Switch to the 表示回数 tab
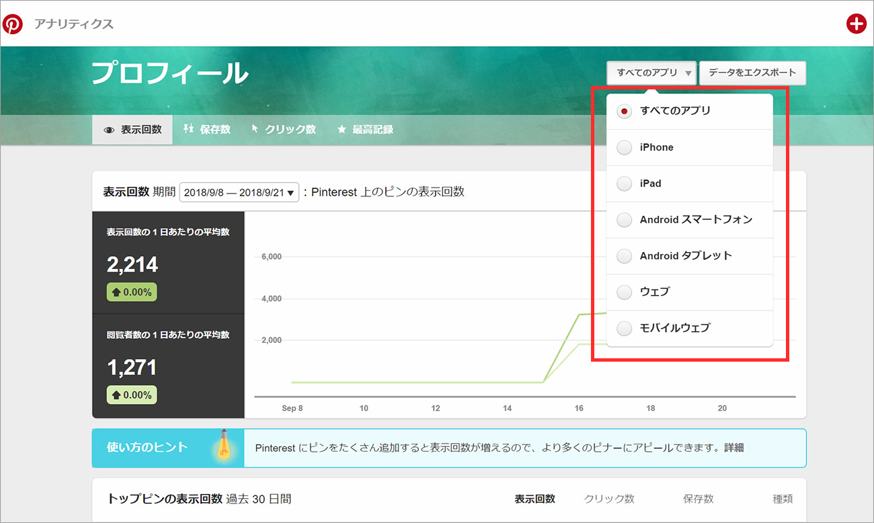 (132, 129)
